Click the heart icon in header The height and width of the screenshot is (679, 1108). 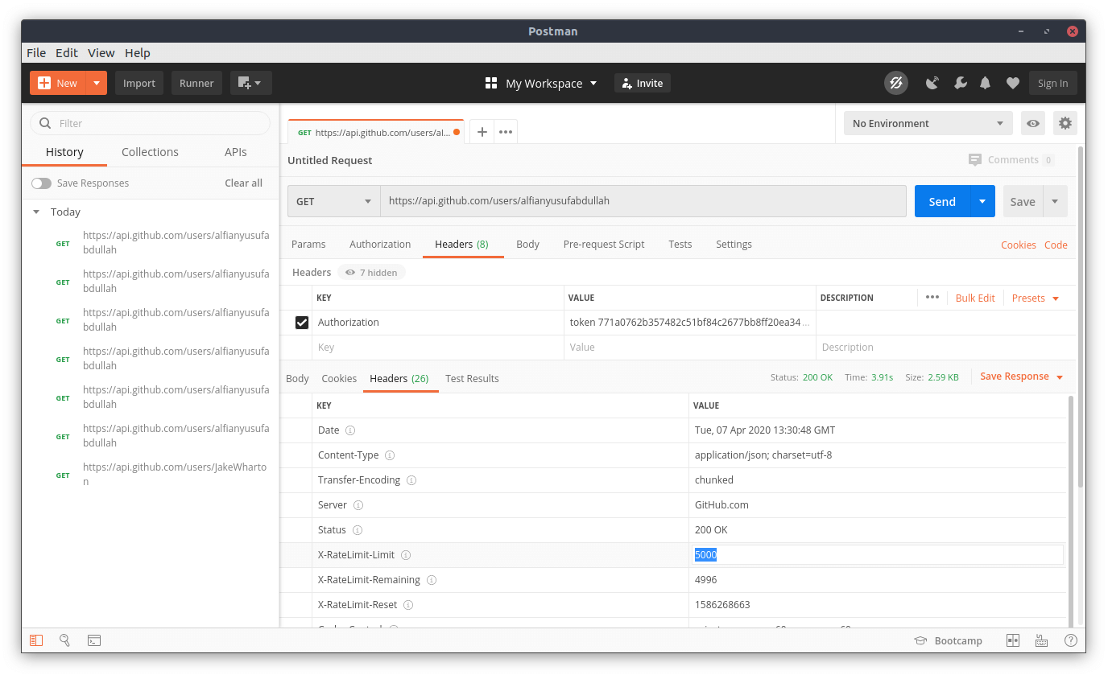[x=1013, y=83]
